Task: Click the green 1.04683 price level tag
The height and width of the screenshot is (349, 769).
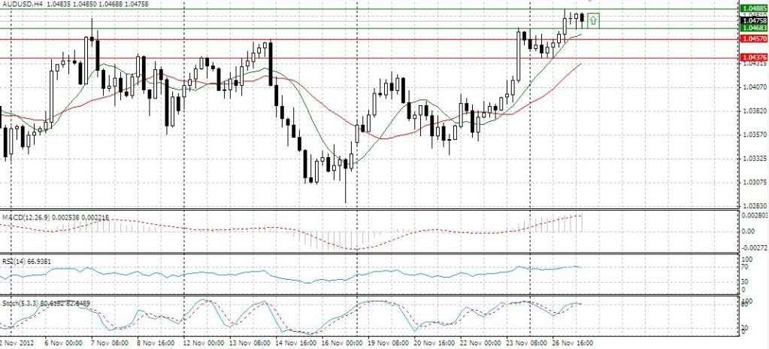Action: coord(753,28)
